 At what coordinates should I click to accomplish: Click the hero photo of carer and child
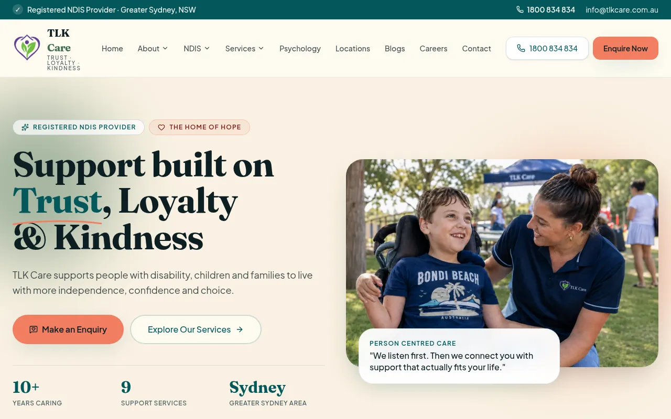click(x=502, y=263)
